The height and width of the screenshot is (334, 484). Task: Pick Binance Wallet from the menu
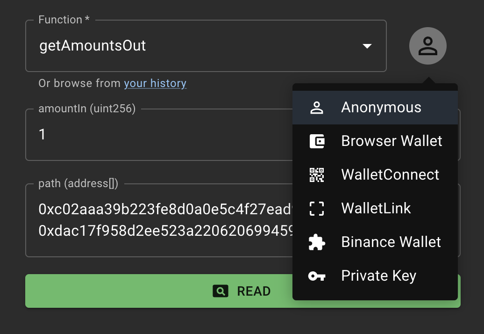(375, 242)
